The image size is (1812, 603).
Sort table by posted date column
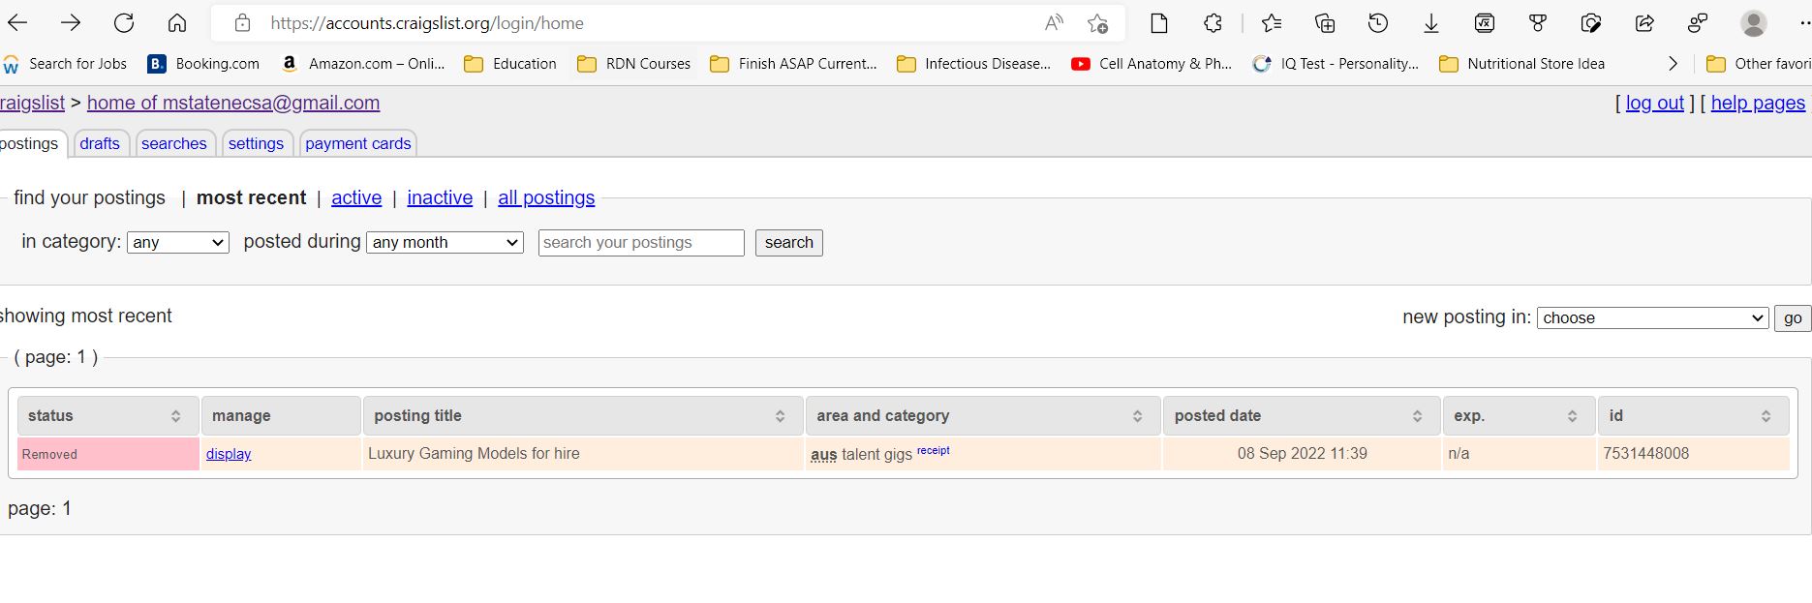[1302, 416]
